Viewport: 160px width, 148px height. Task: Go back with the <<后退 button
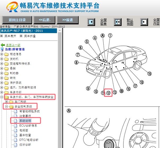[45, 20]
